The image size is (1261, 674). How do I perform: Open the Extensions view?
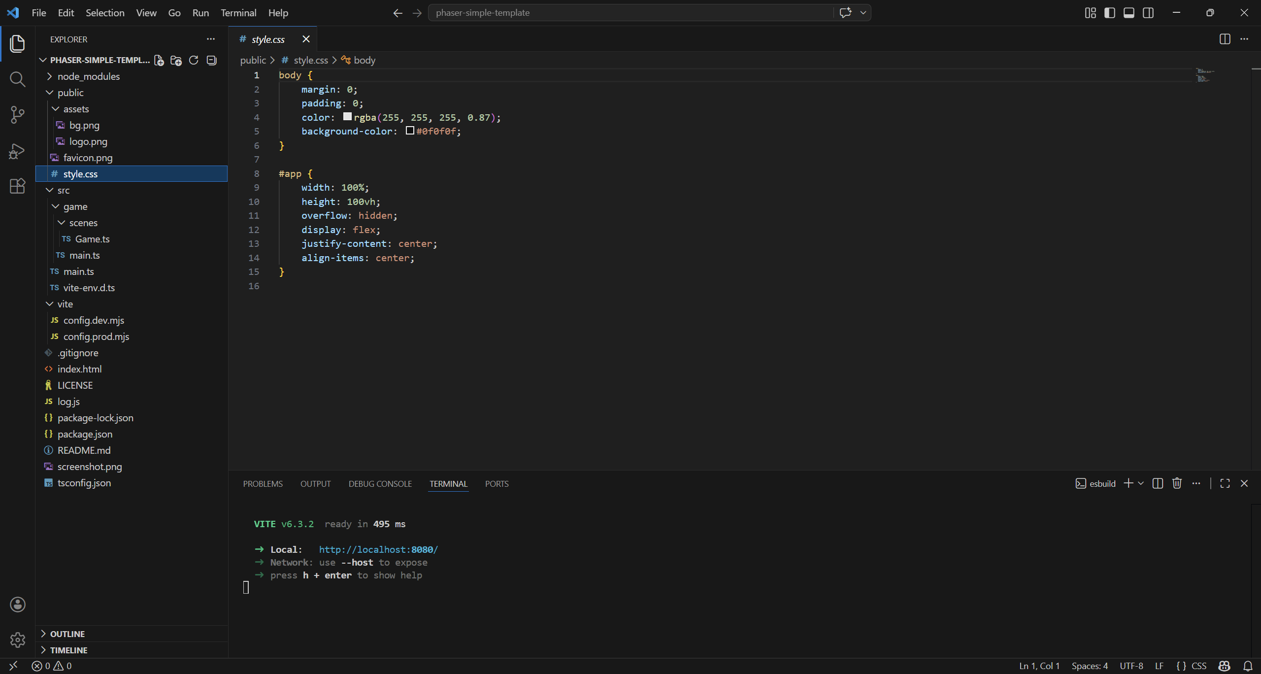click(17, 186)
